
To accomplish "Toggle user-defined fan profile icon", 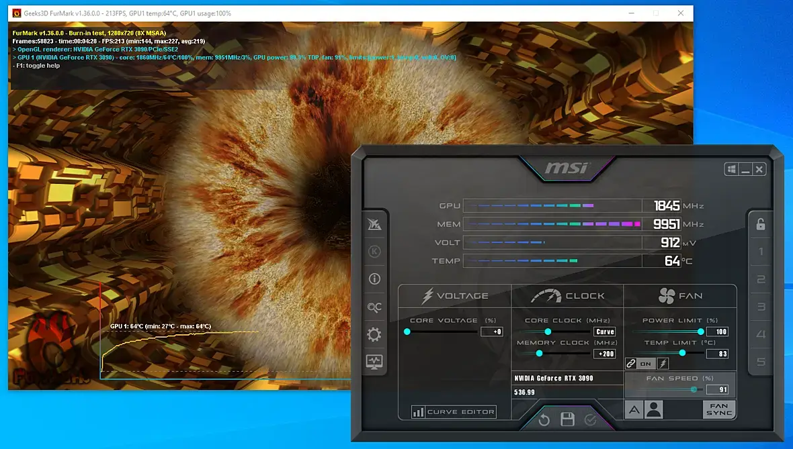I will pos(653,409).
